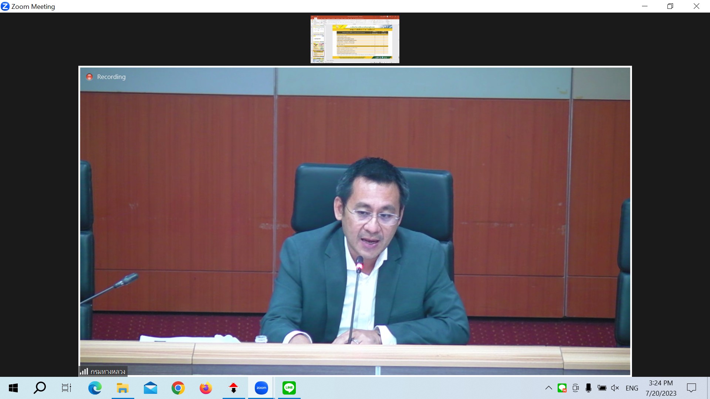Open the Zoom app in taskbar
Viewport: 710px width, 399px height.
pyautogui.click(x=261, y=388)
